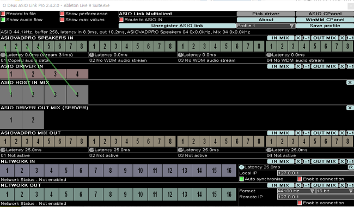Enable the Show performance checkbox
The width and height of the screenshot is (354, 207).
coord(62,14)
